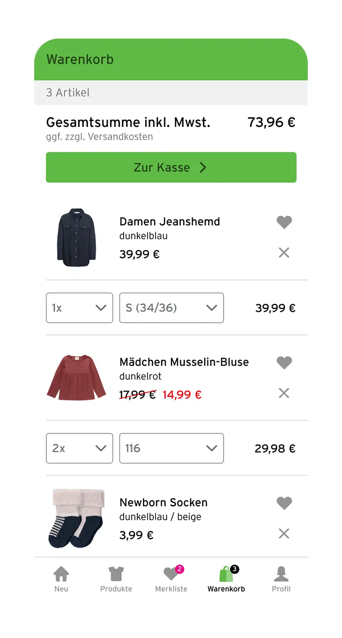Click the heart icon next to Damen Jeanshemd
This screenshot has width=342, height=638.
tap(284, 222)
